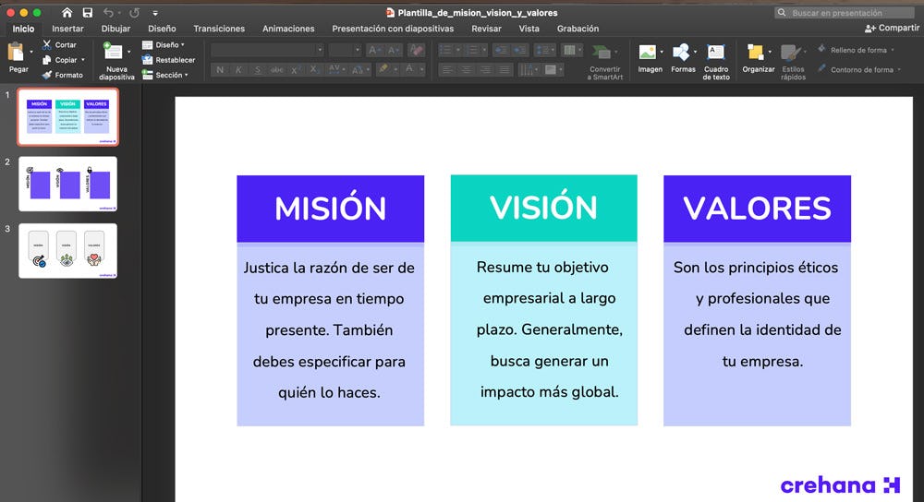
Task: Click the Buscar en presentación search field
Action: click(x=845, y=12)
